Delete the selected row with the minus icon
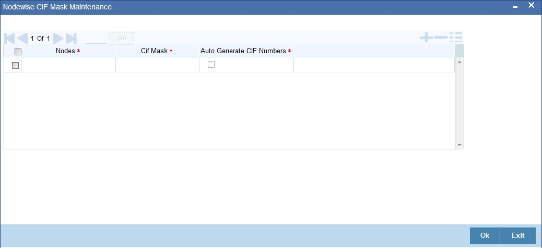This screenshot has width=542, height=252. pyautogui.click(x=441, y=37)
